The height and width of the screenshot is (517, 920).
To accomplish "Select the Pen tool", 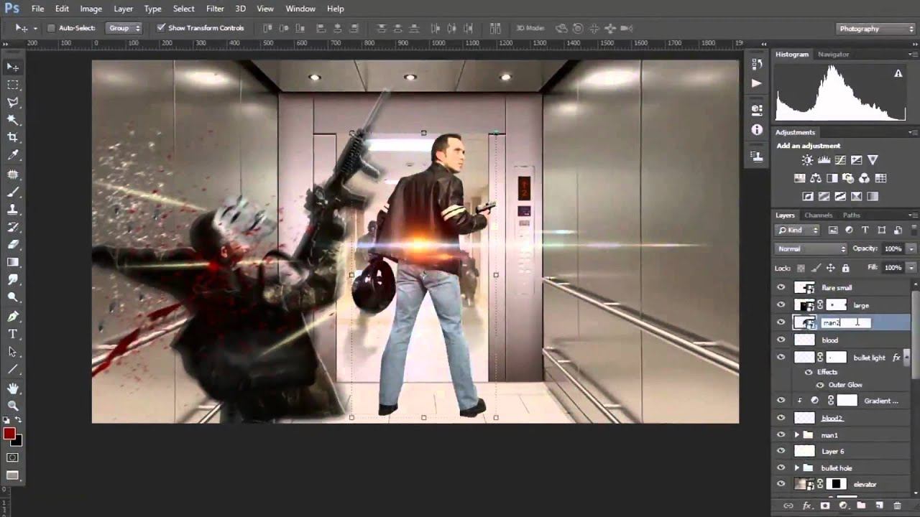I will tap(13, 317).
